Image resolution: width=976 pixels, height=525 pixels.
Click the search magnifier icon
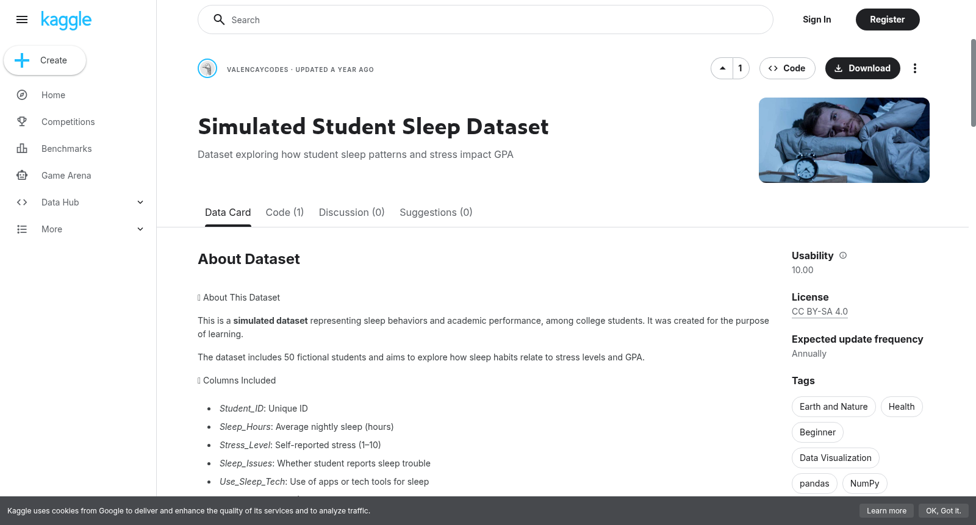pyautogui.click(x=219, y=20)
